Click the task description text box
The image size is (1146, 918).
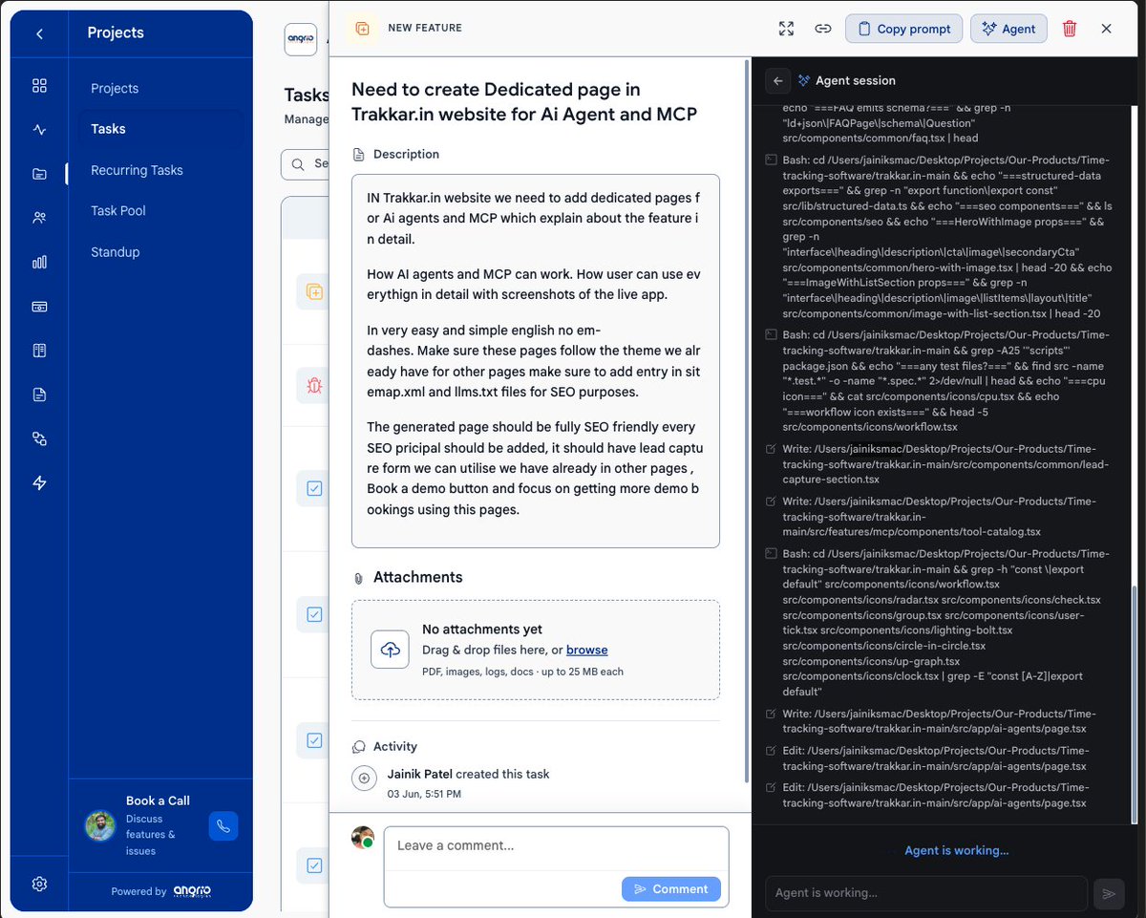[535, 360]
